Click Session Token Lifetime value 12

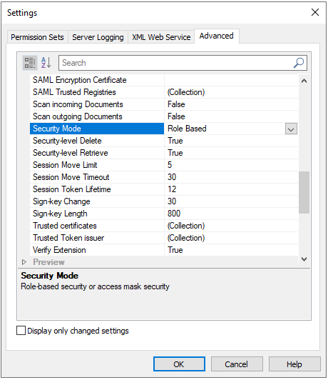click(172, 189)
